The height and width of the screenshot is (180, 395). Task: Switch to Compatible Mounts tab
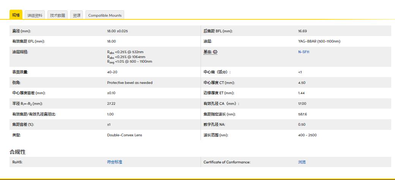point(105,15)
